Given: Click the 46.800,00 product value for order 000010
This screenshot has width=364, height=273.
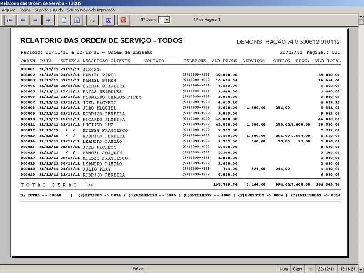Looking at the screenshot, I should point(227,119).
